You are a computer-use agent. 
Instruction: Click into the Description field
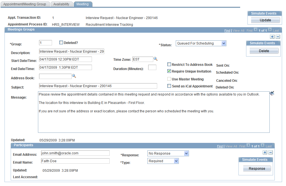[72, 52]
